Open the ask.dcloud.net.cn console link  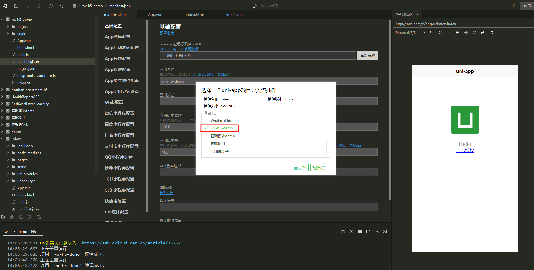point(131,243)
